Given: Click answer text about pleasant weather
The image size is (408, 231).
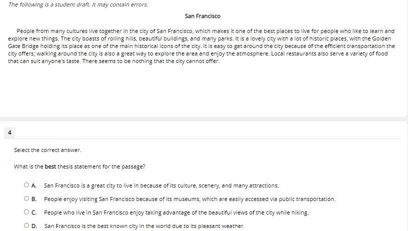Looking at the screenshot, I should tap(144, 226).
